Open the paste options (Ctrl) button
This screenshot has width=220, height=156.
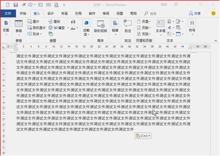pos(143,136)
